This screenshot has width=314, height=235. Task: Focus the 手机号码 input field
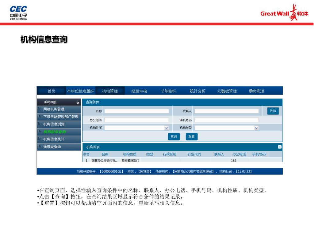click(227, 120)
